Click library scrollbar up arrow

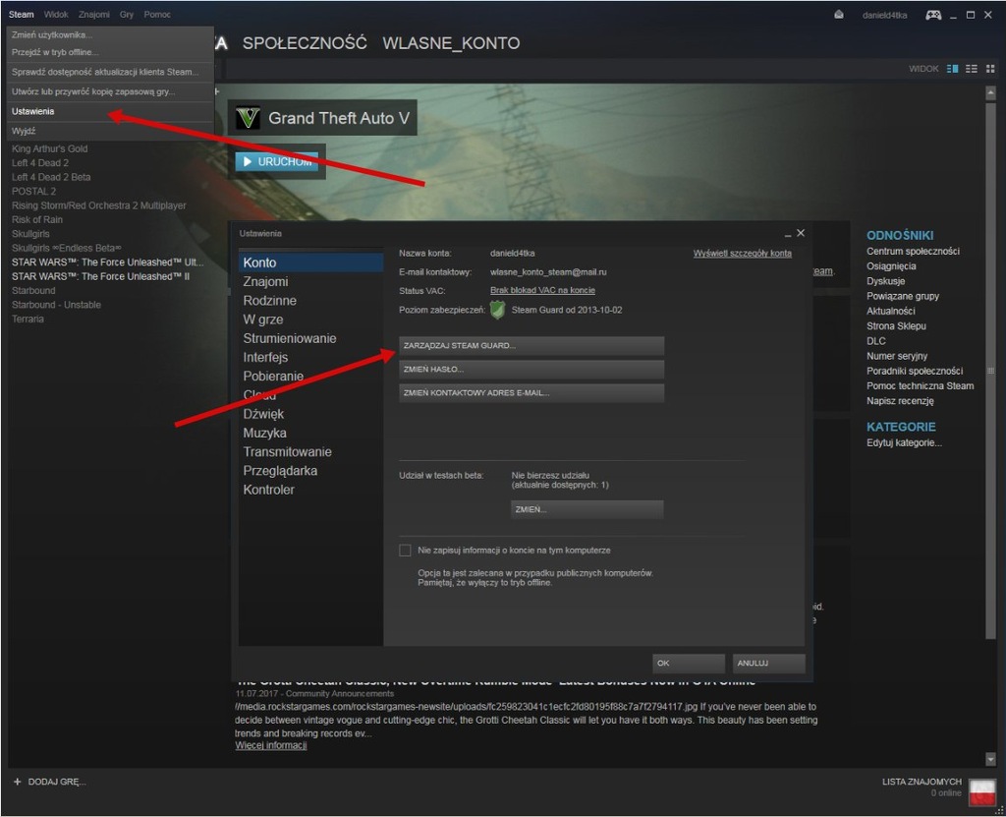[990, 93]
